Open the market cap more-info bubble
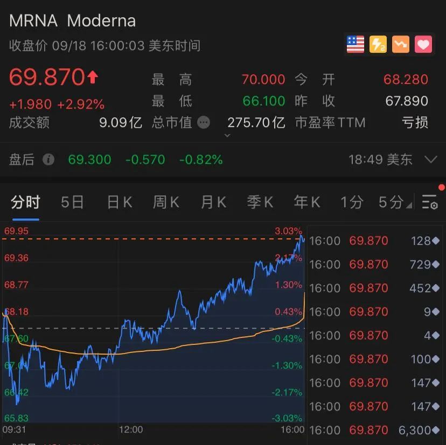This screenshot has height=445, width=446. click(204, 123)
